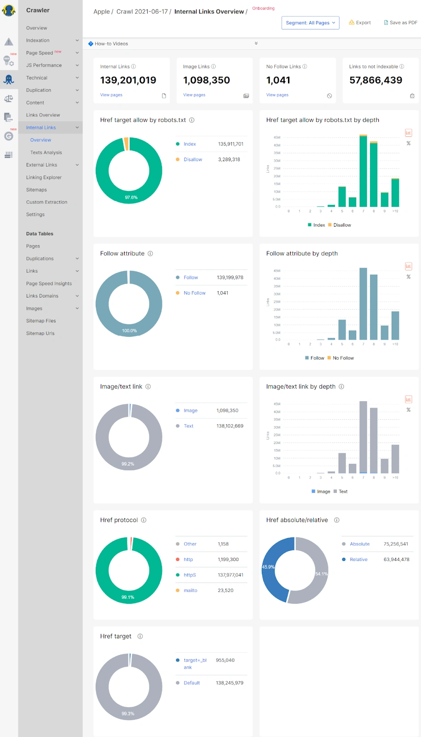
Task: Click info icon beside Follow attribute title
Action: [150, 254]
